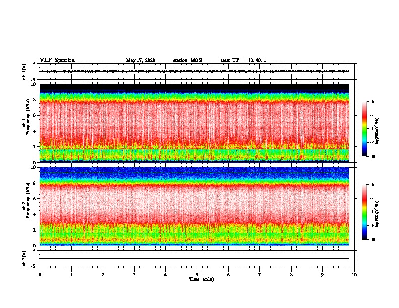This screenshot has width=399, height=308.
Task: Click the ch.1(V) axis tick "-5"
Action: tap(34, 80)
